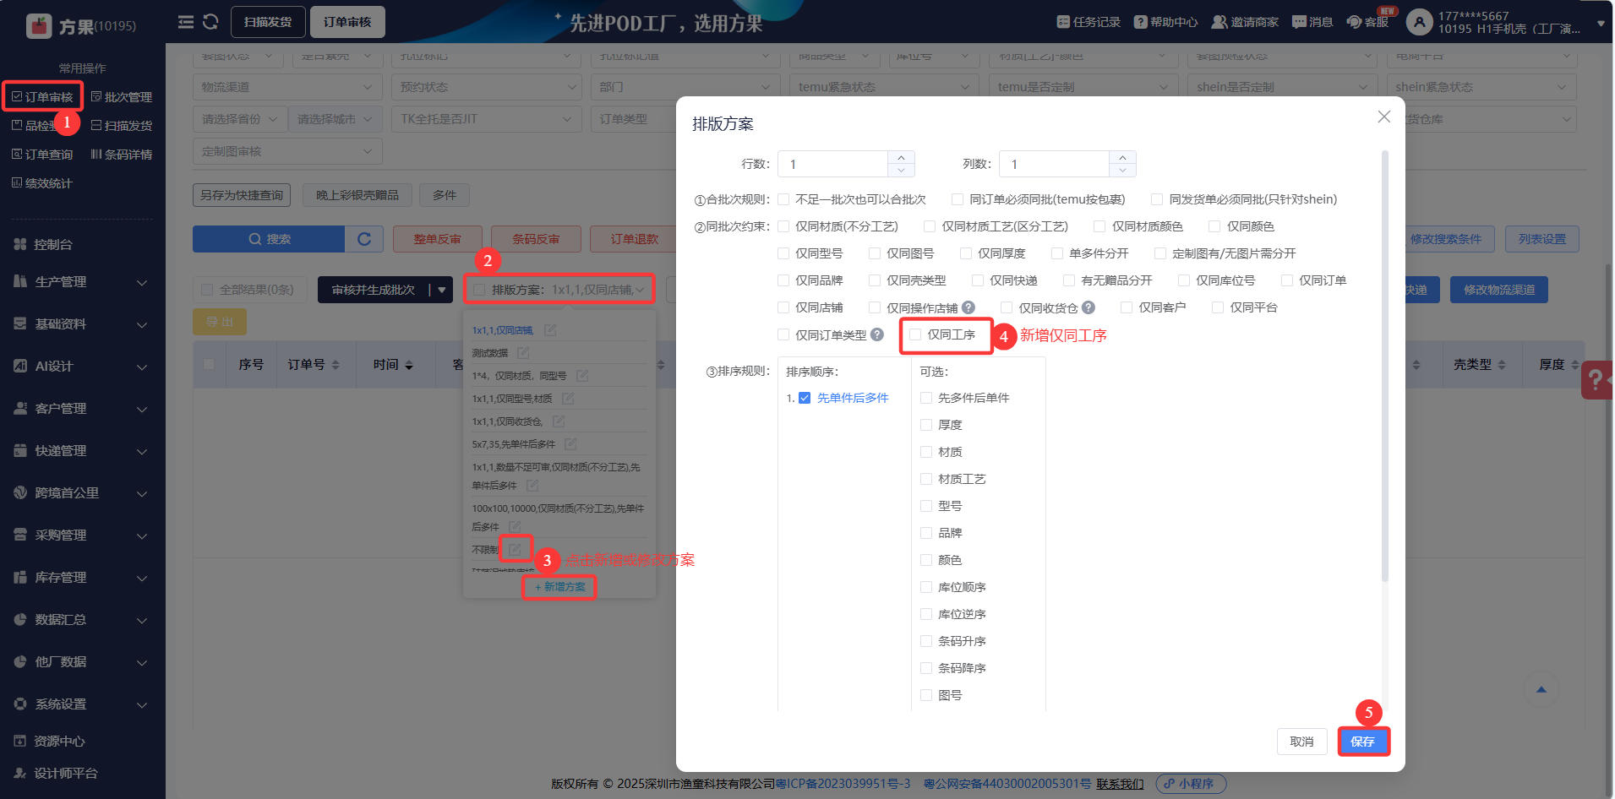
Task: Expand 生产管理 in the sidebar
Action: point(82,282)
